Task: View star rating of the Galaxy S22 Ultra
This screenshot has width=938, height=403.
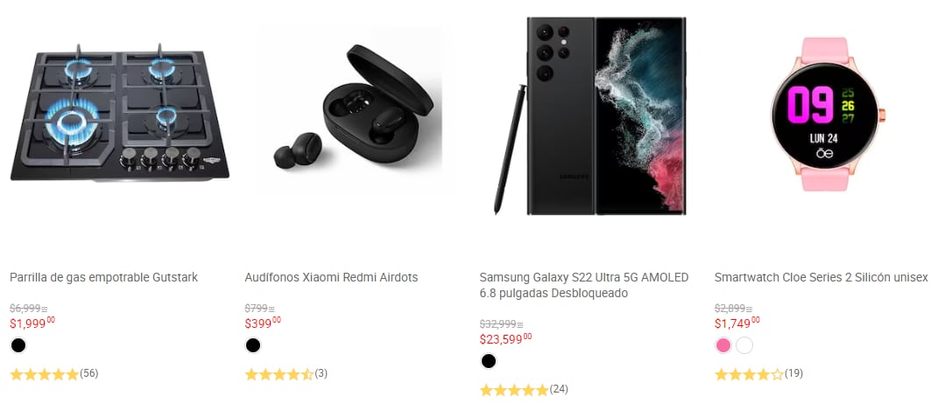Action: click(x=514, y=390)
